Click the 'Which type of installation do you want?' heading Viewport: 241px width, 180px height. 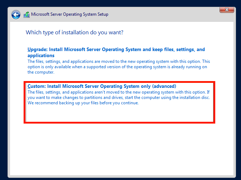(74, 32)
